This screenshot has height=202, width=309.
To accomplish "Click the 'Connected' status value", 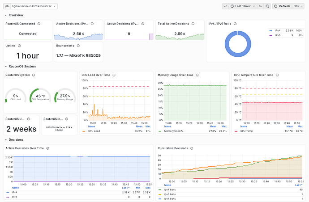I will click(x=28, y=34).
